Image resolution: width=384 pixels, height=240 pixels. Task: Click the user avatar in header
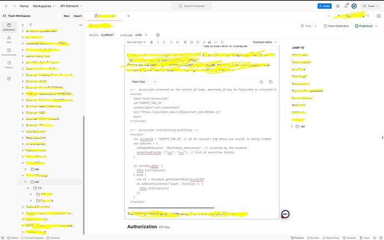354,6
